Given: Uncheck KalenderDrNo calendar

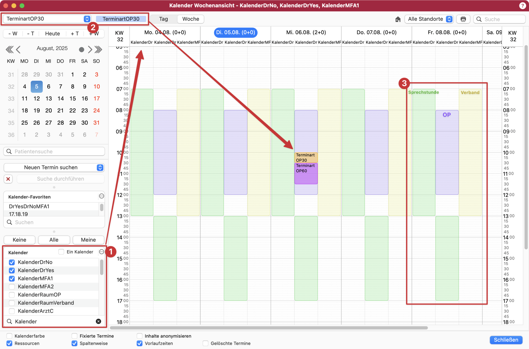Looking at the screenshot, I should 12,262.
